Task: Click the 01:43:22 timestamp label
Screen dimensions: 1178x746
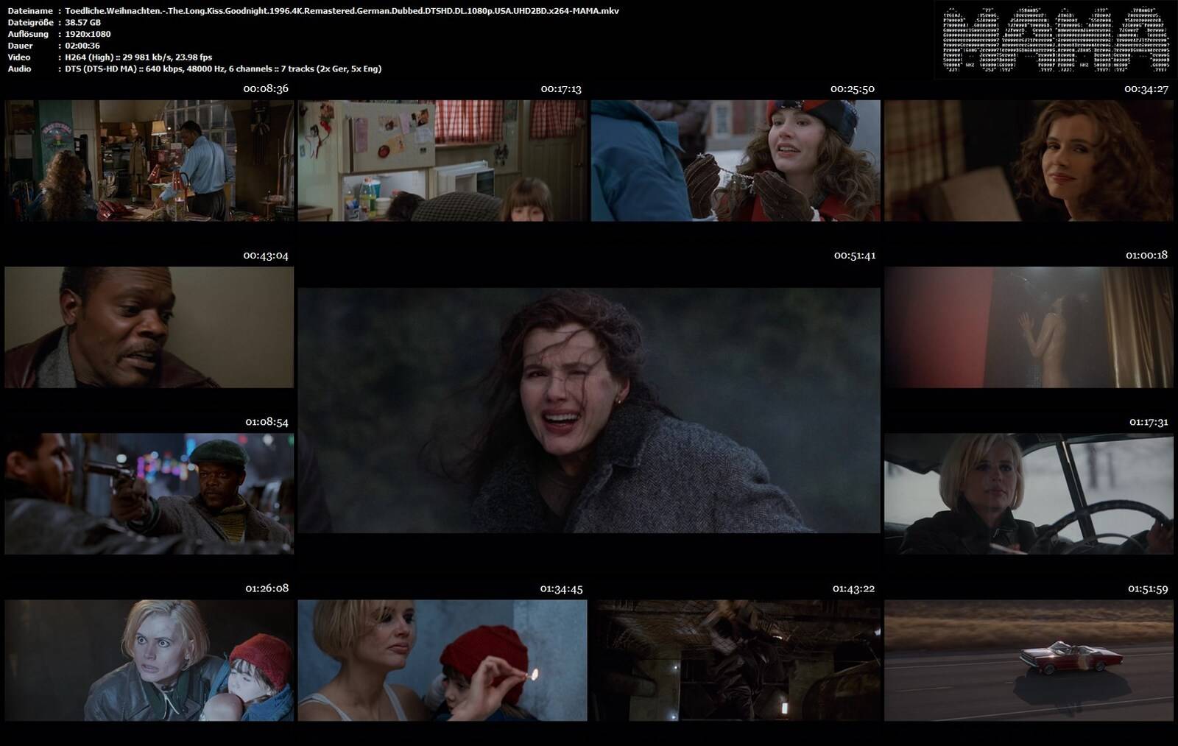Action: pyautogui.click(x=854, y=588)
